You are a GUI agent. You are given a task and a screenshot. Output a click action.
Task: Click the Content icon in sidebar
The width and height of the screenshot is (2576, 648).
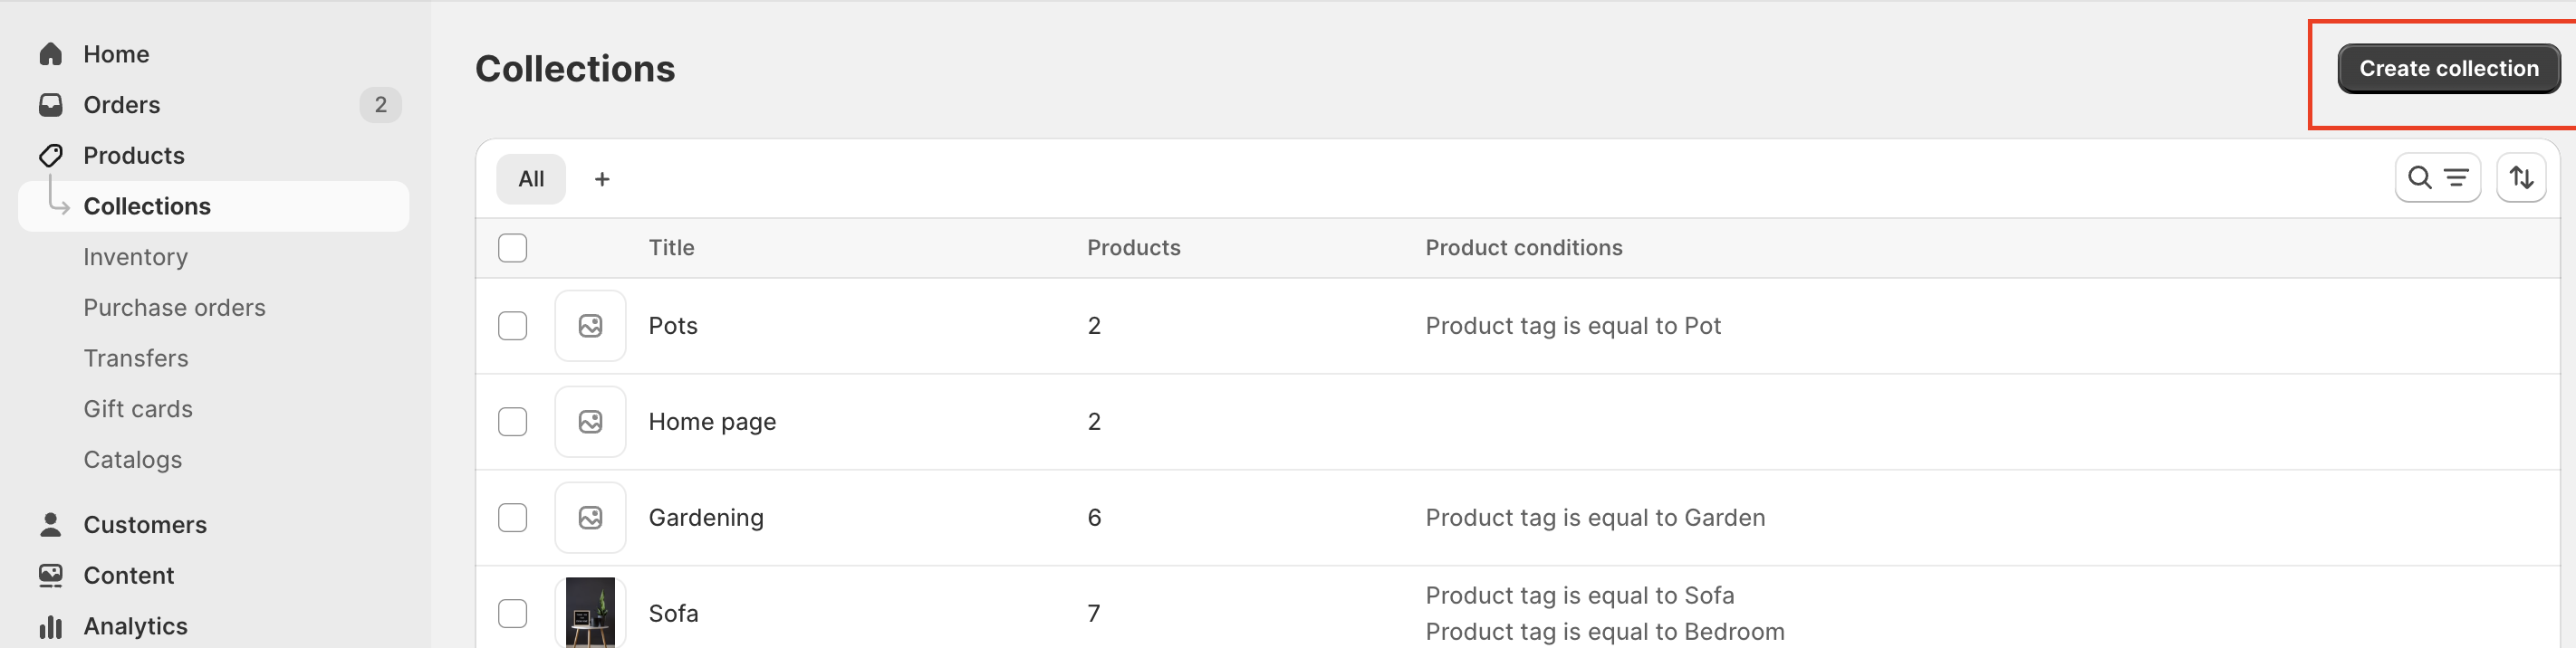pyautogui.click(x=51, y=577)
